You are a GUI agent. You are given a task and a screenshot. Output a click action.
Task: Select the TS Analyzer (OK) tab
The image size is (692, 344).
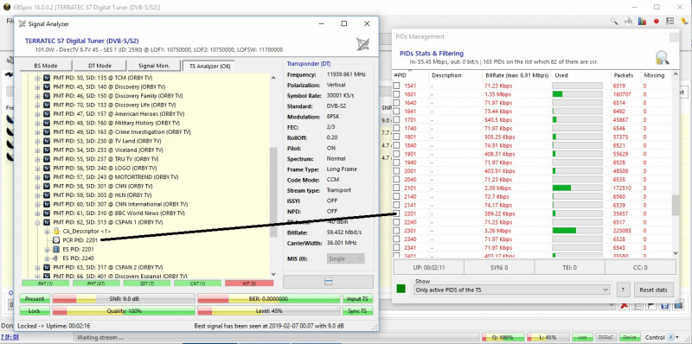209,67
